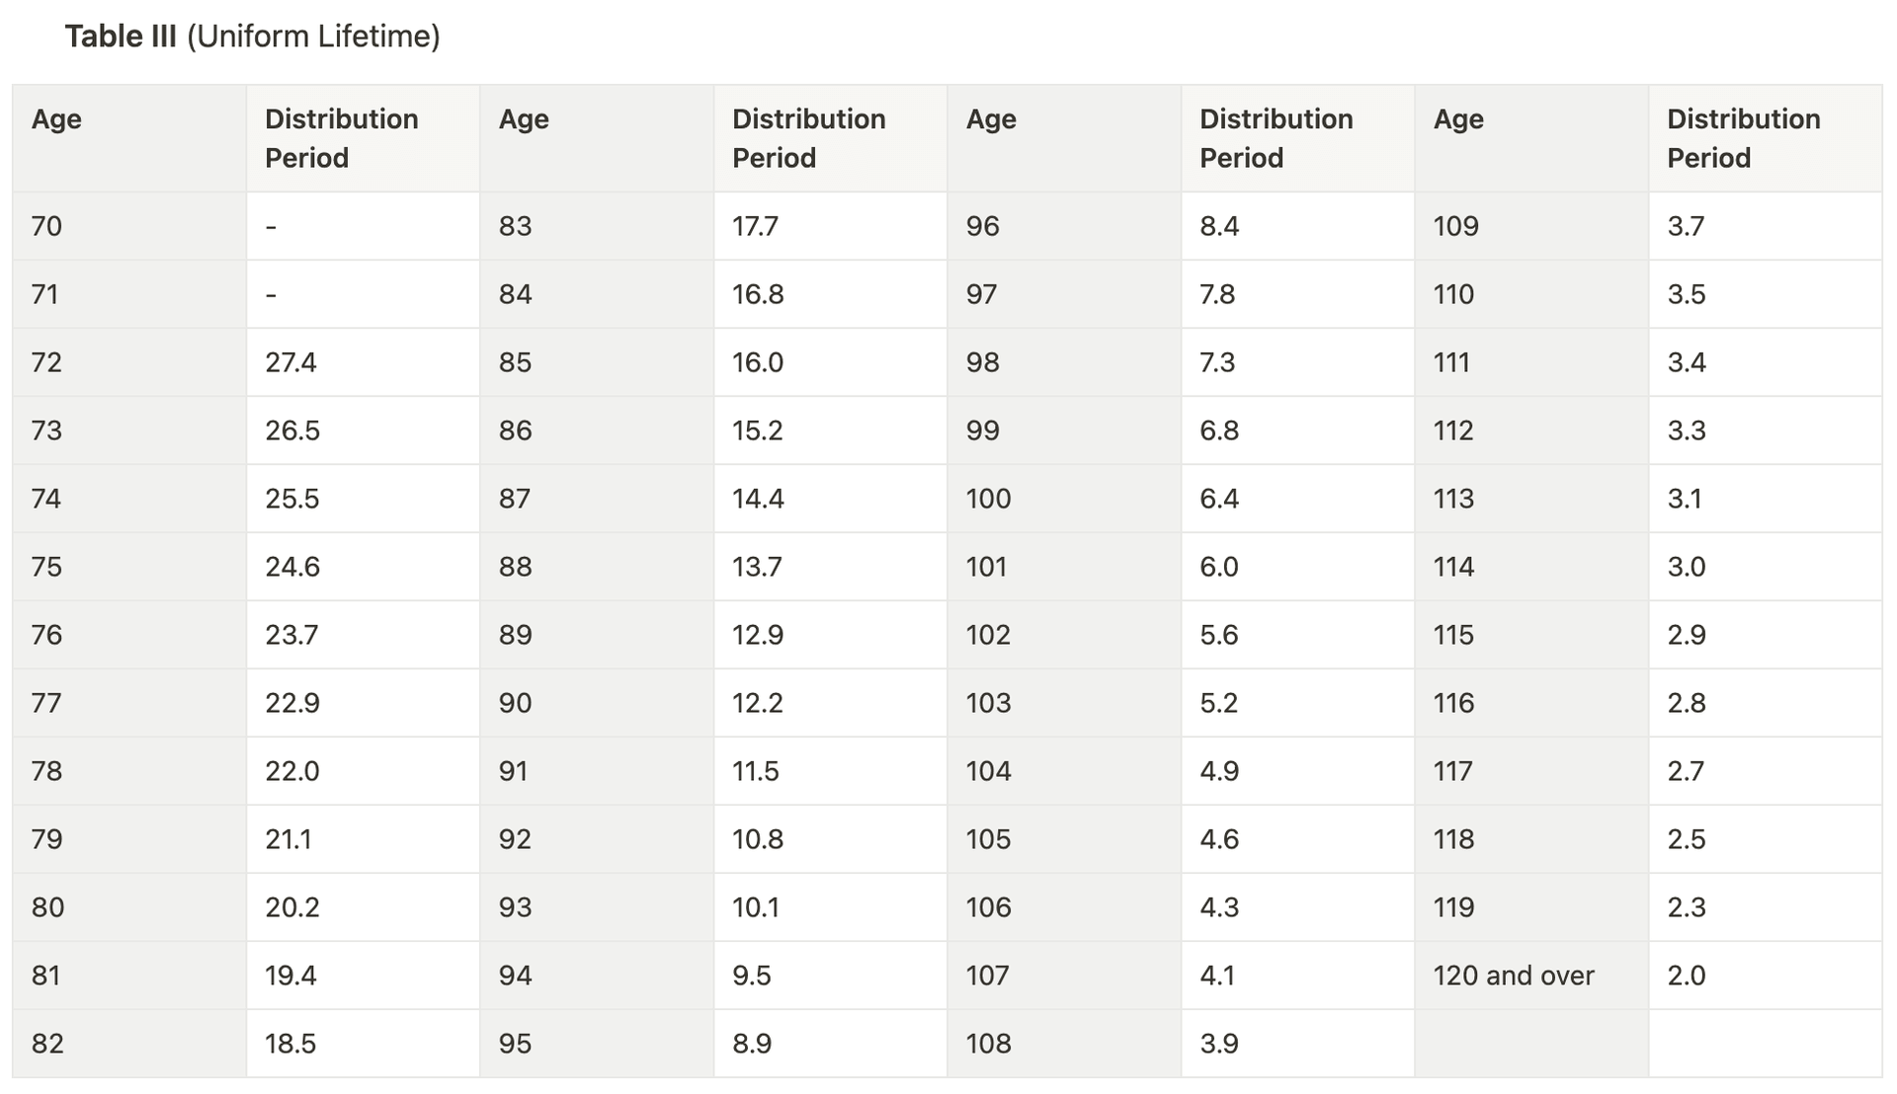
Task: Select the age 70 cell
Action: pyautogui.click(x=46, y=226)
